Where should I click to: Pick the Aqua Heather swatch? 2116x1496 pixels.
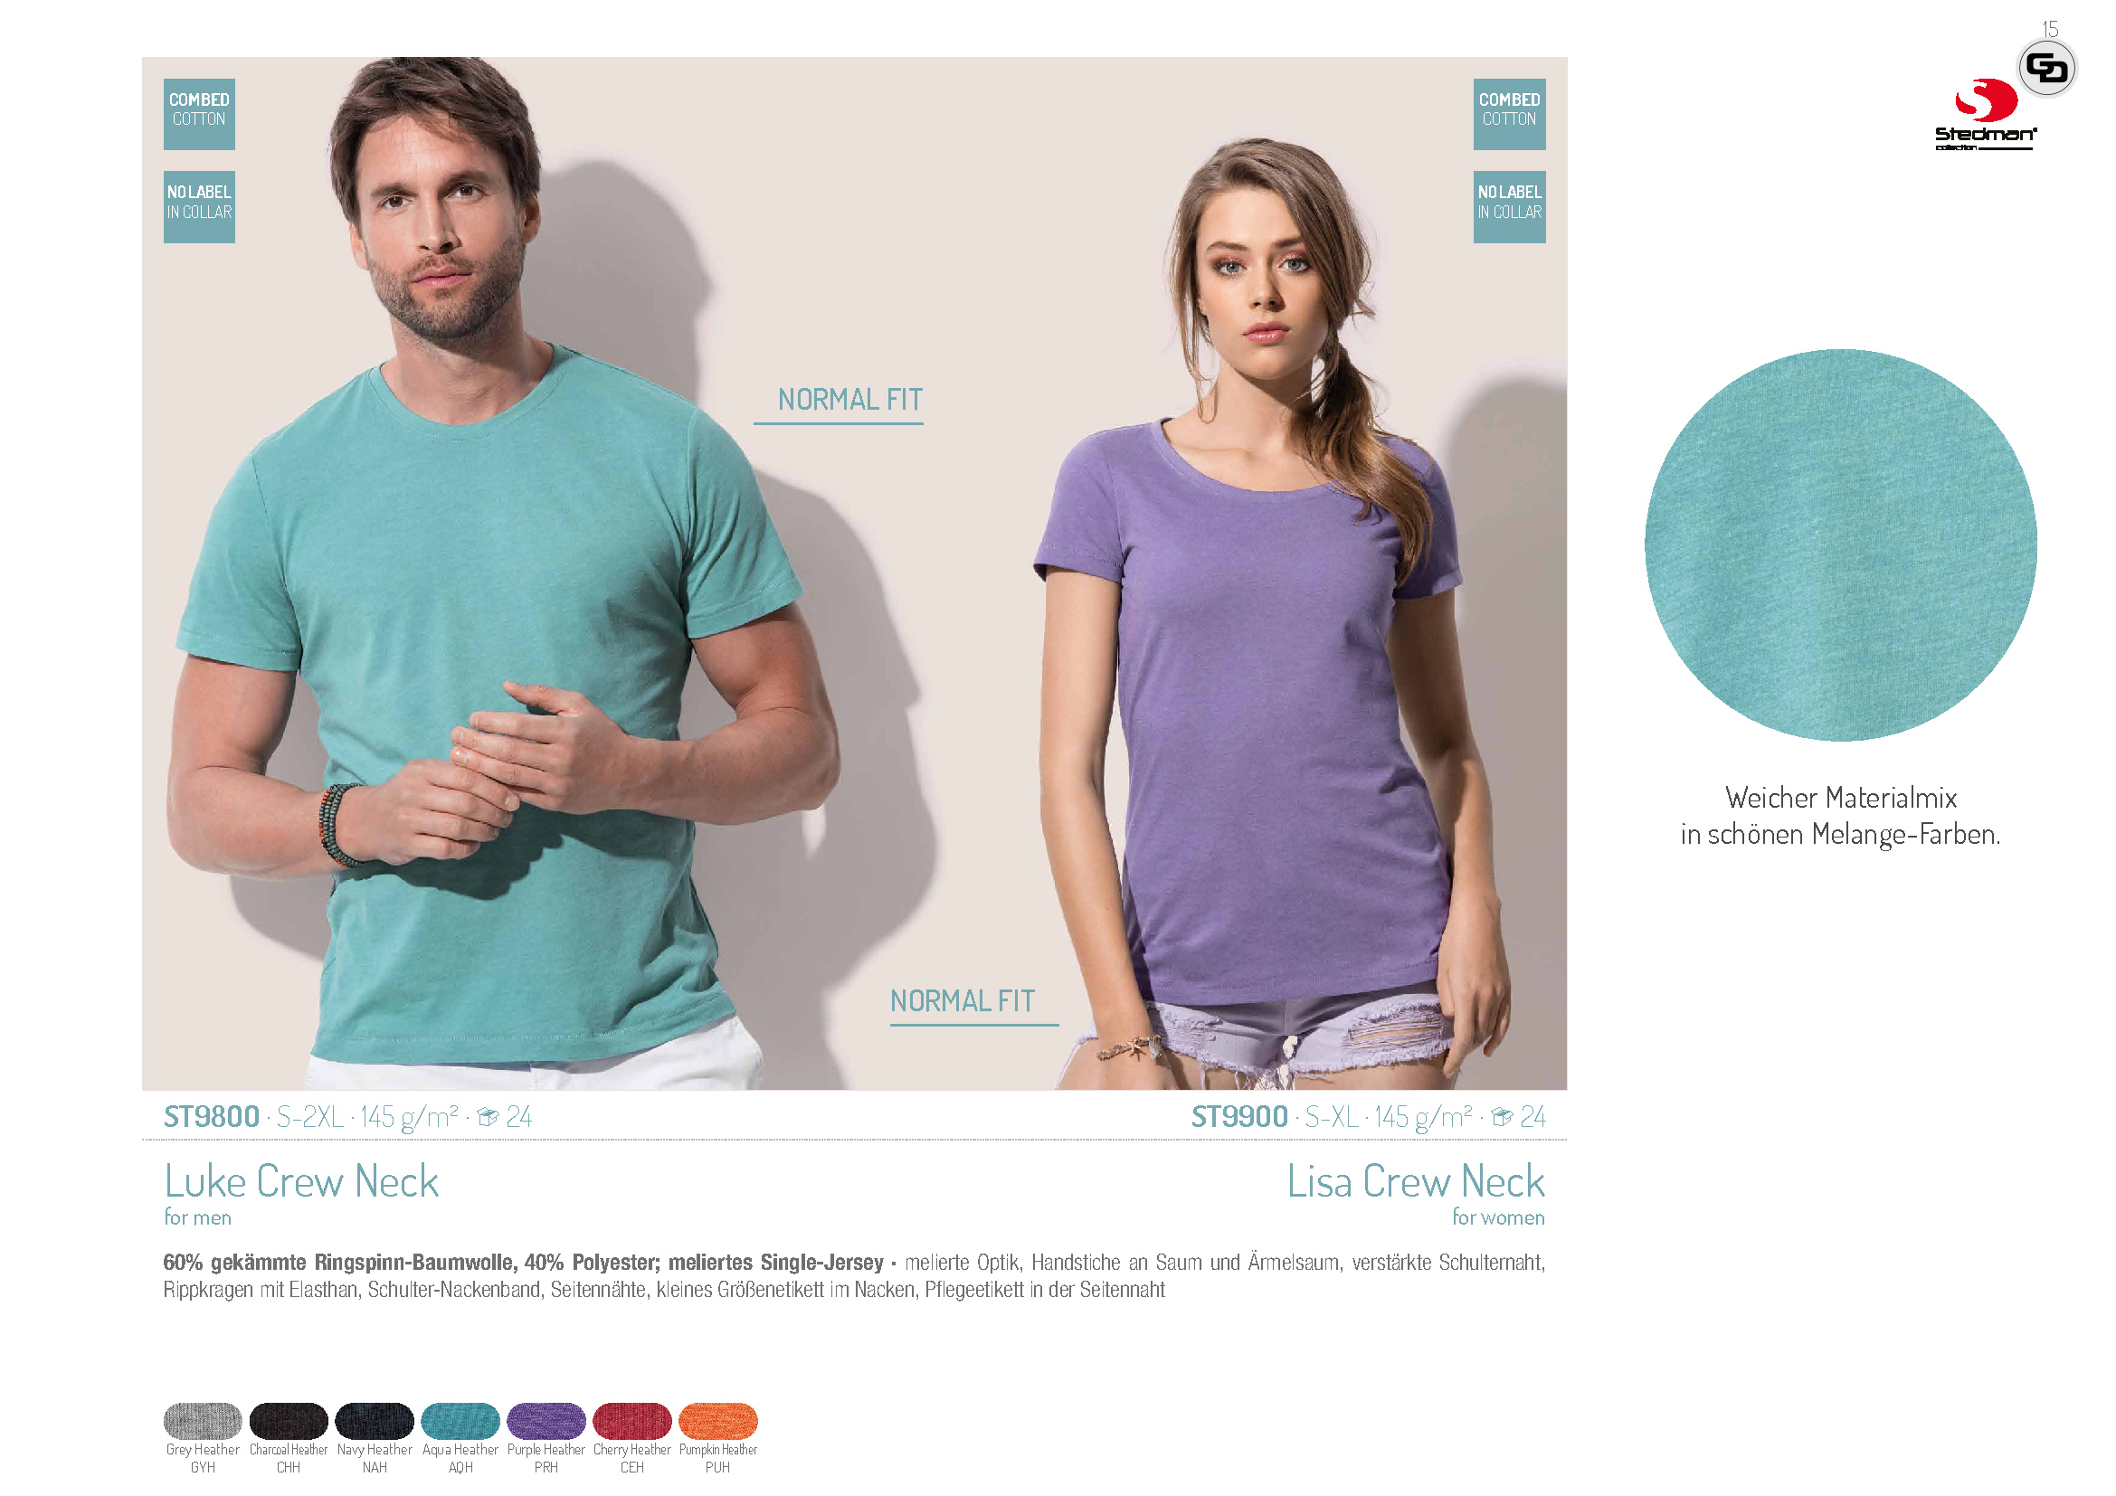(x=460, y=1420)
